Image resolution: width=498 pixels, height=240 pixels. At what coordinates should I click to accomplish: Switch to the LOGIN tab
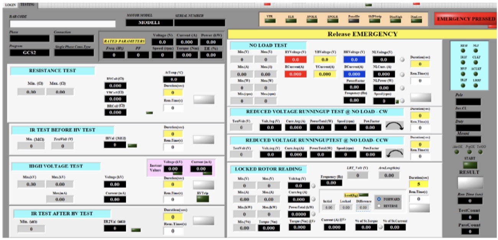coord(10,5)
